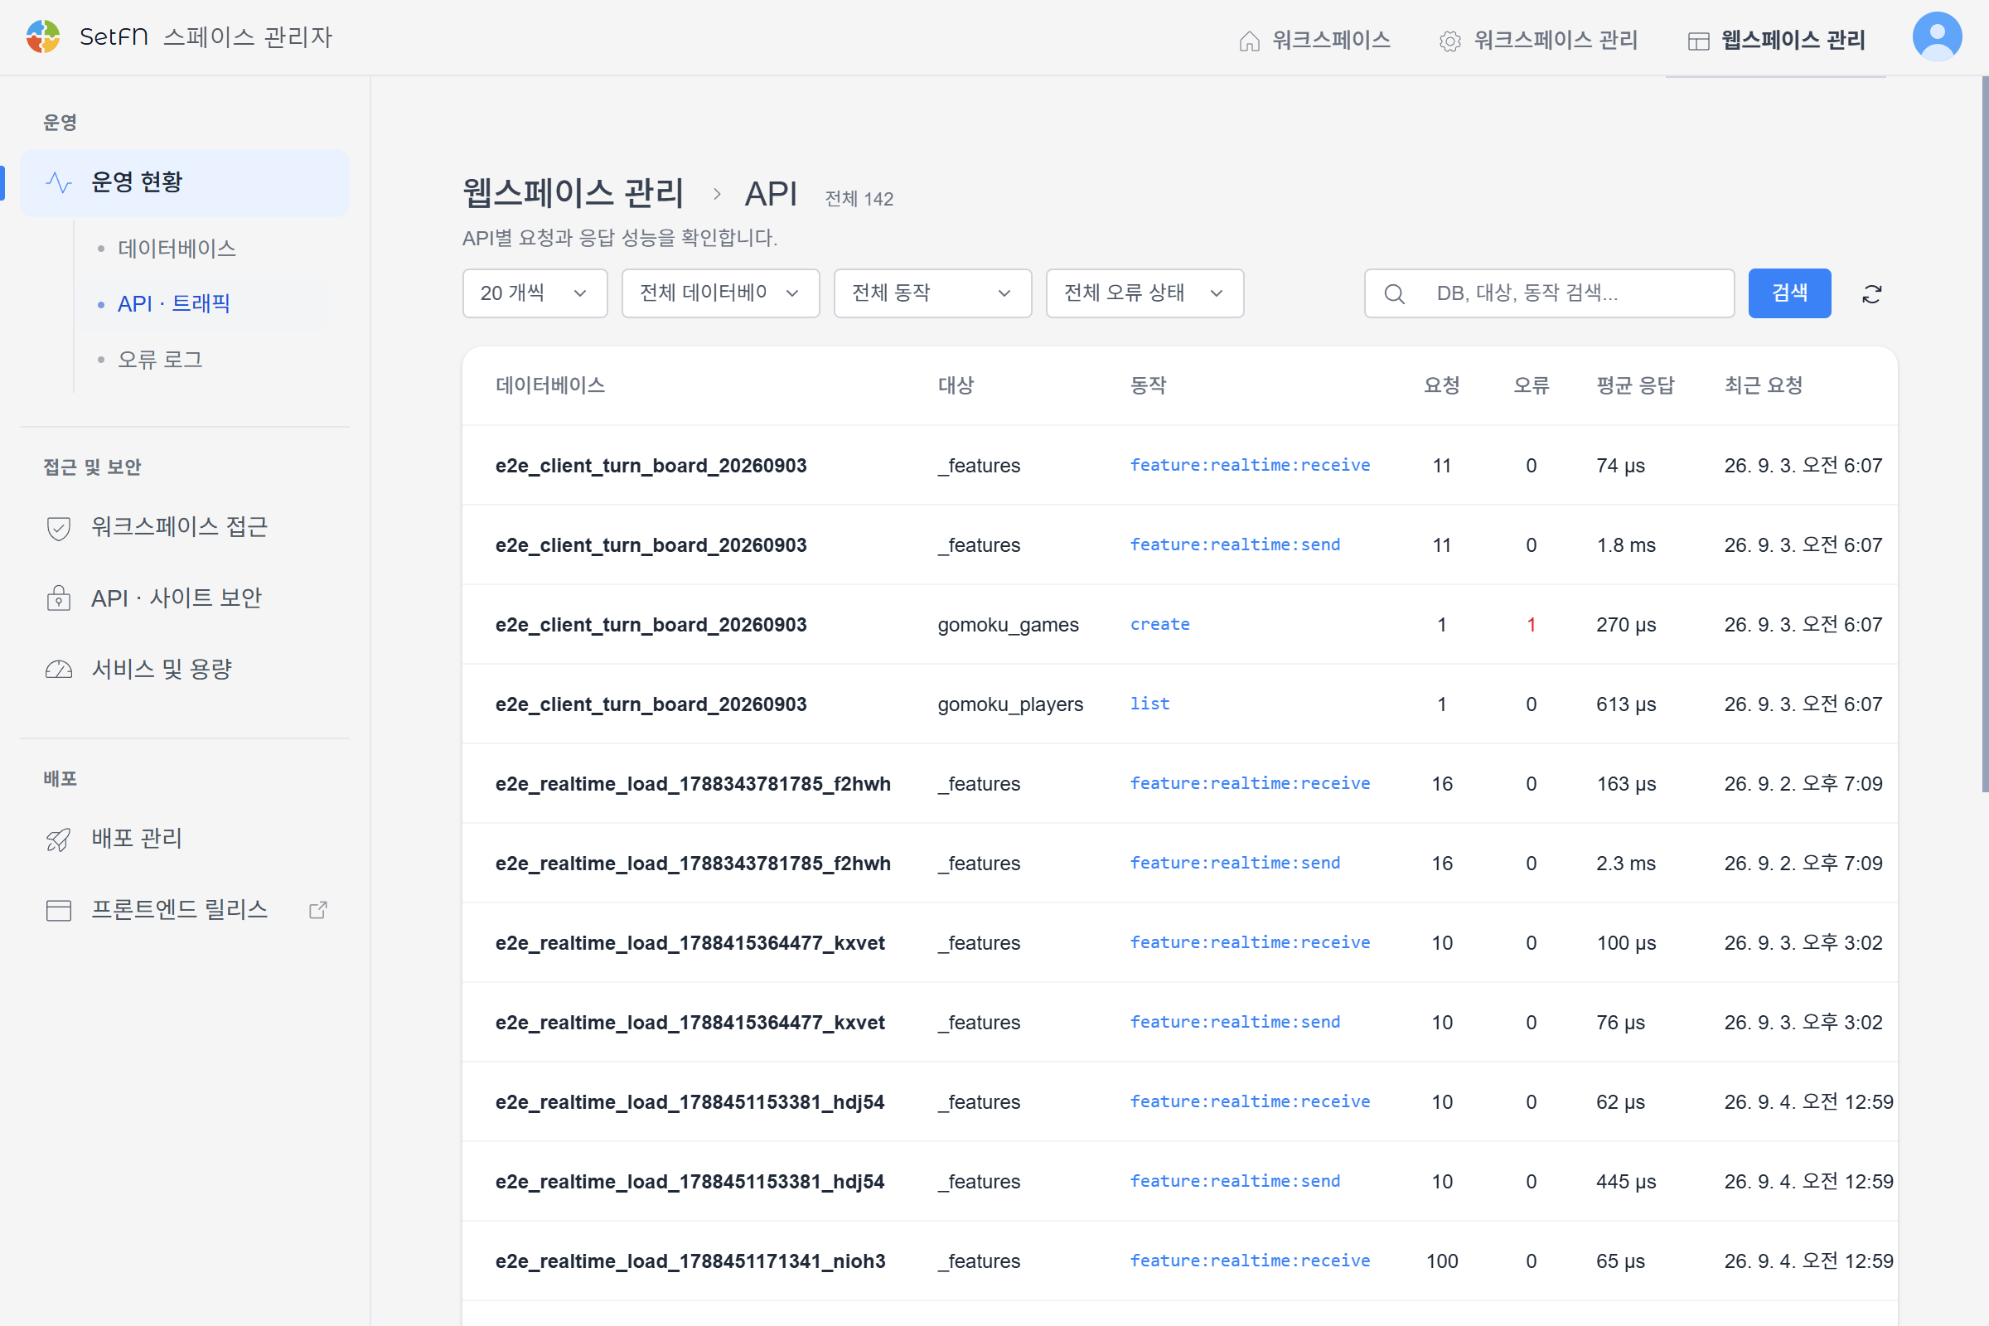1989x1326 pixels.
Task: Go to the 워크스페이스 관리 top nav tab
Action: [x=1538, y=40]
